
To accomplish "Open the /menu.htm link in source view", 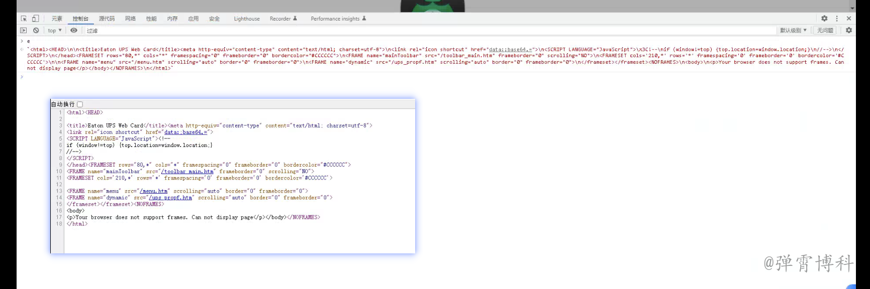I will click(153, 191).
